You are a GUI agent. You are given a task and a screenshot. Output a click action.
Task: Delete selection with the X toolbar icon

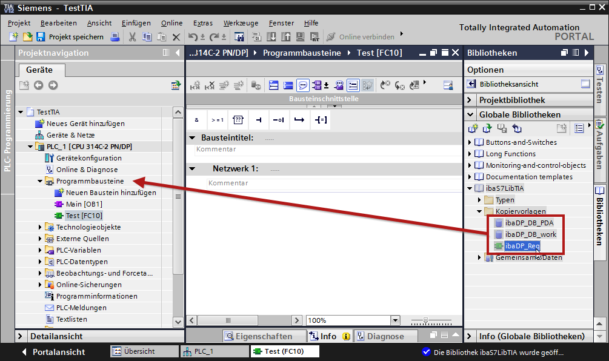(176, 37)
